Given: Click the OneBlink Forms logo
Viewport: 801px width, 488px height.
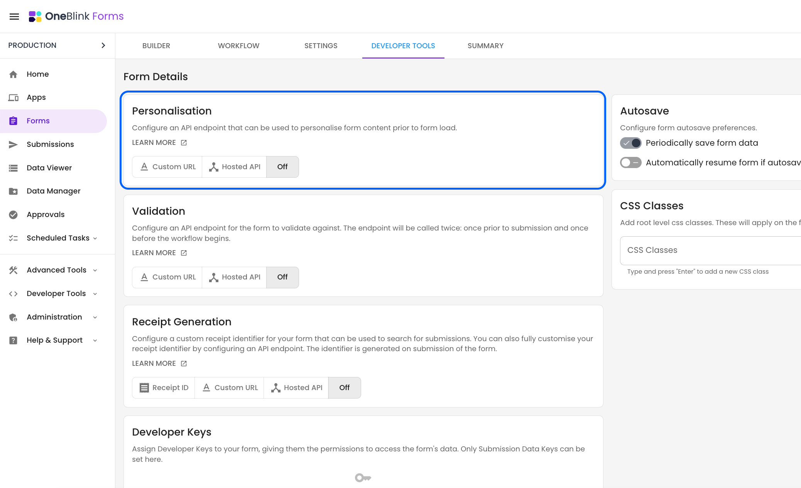Looking at the screenshot, I should [76, 16].
